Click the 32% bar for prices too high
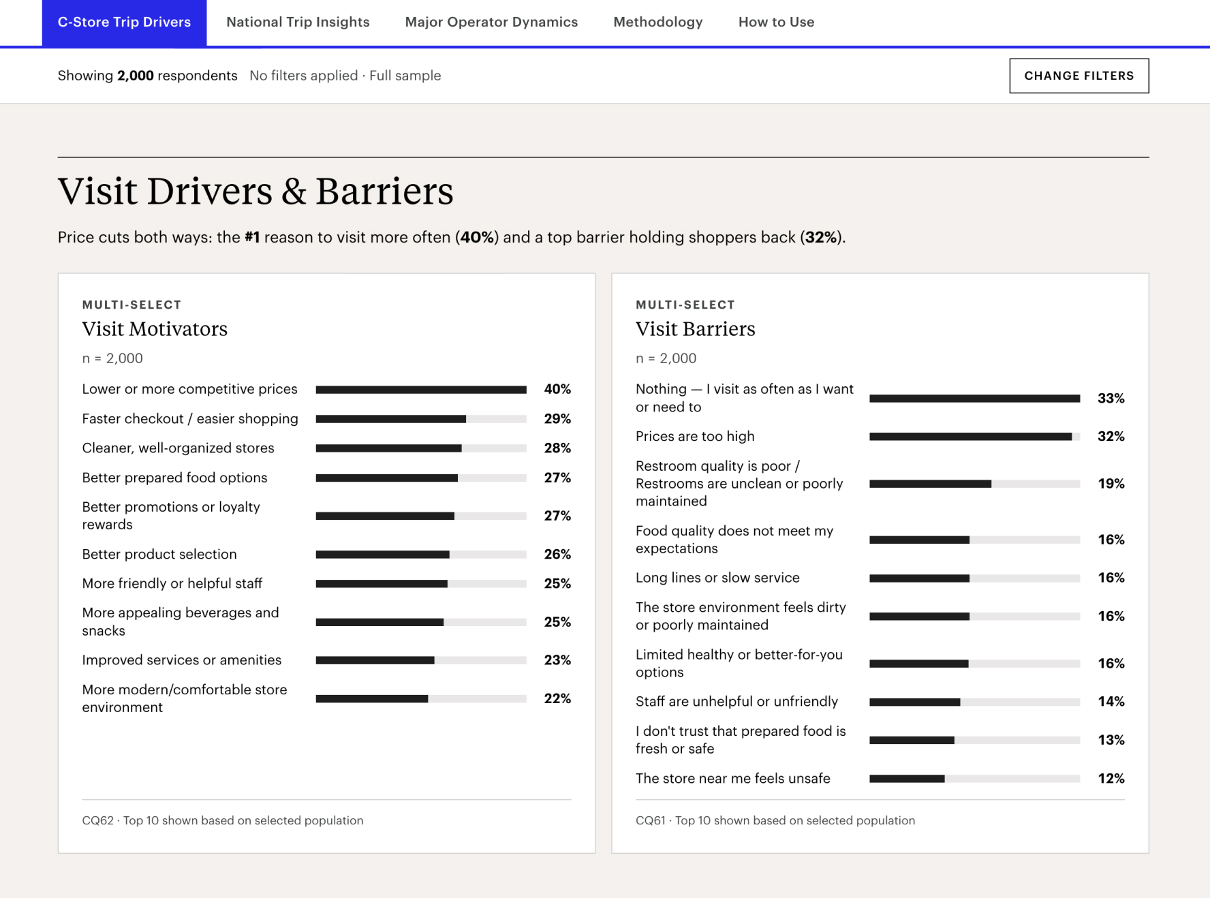The width and height of the screenshot is (1210, 898). click(x=974, y=437)
